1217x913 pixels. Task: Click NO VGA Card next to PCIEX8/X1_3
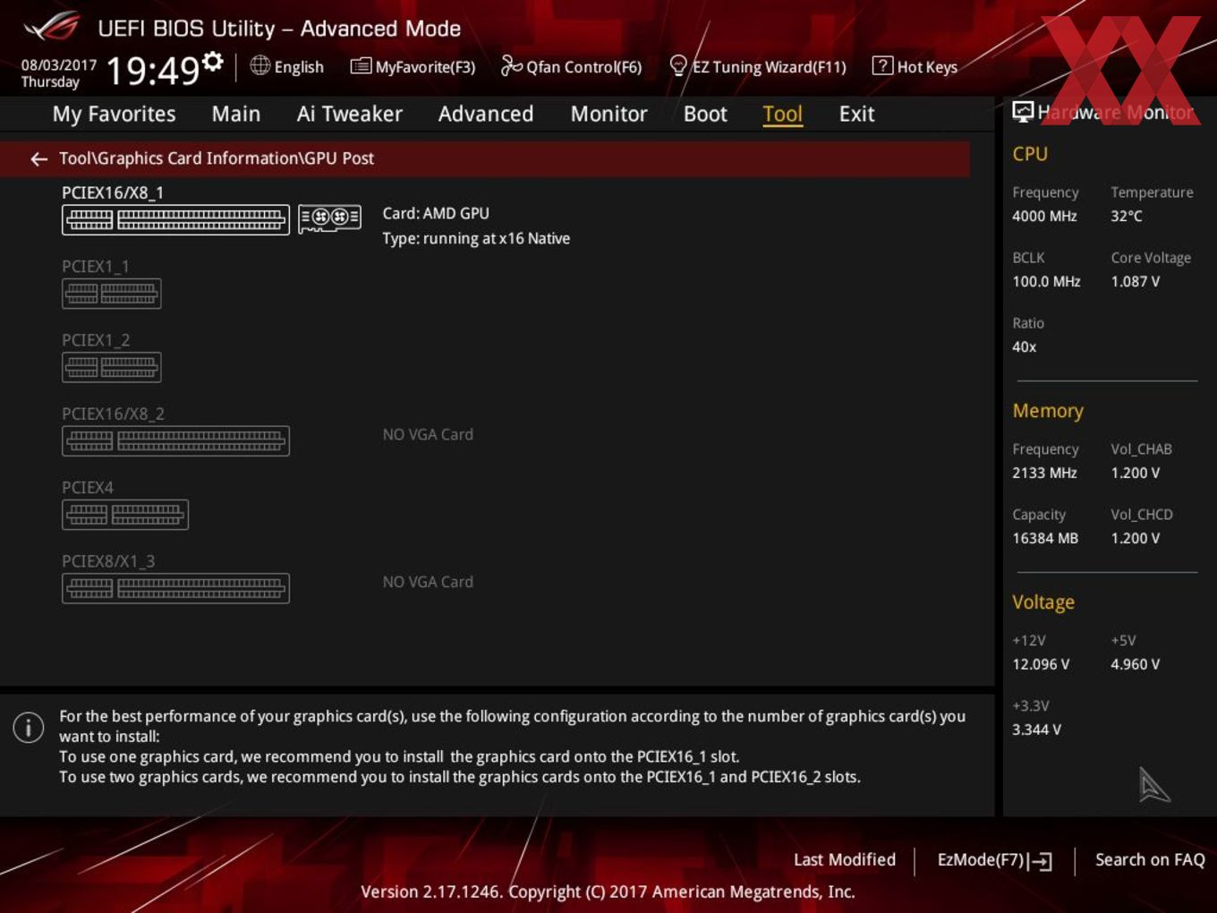pyautogui.click(x=428, y=582)
